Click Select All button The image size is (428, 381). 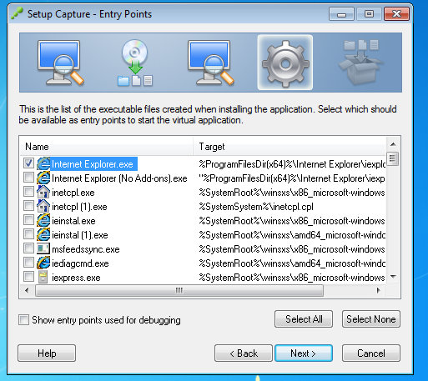(304, 319)
